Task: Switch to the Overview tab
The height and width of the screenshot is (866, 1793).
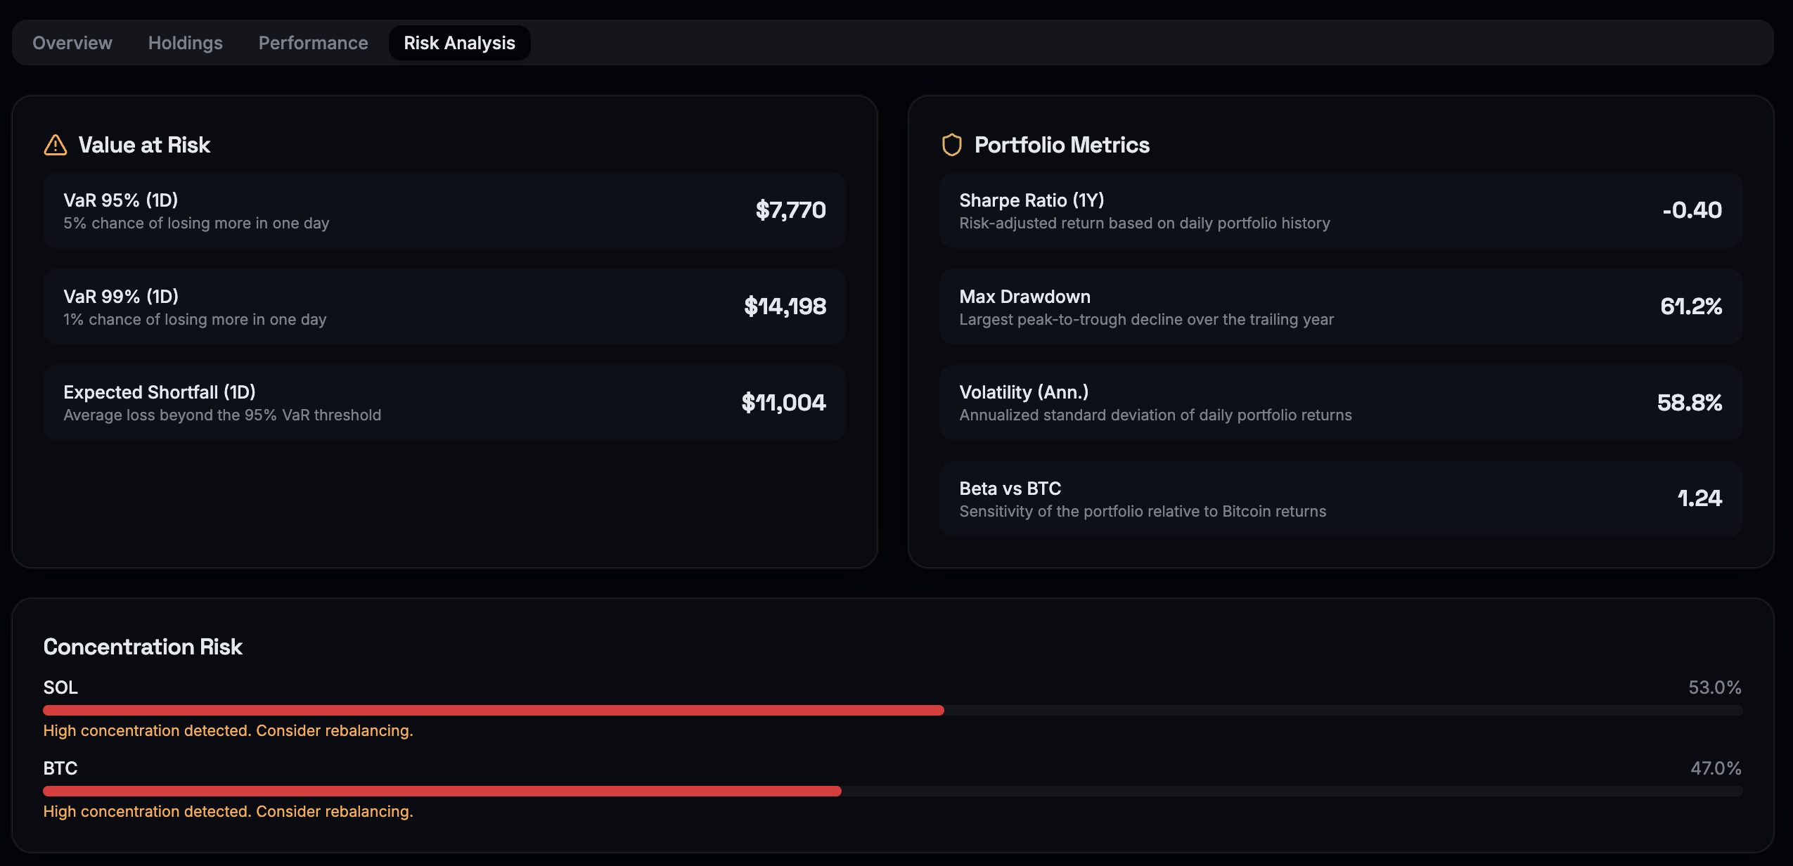Action: click(72, 42)
